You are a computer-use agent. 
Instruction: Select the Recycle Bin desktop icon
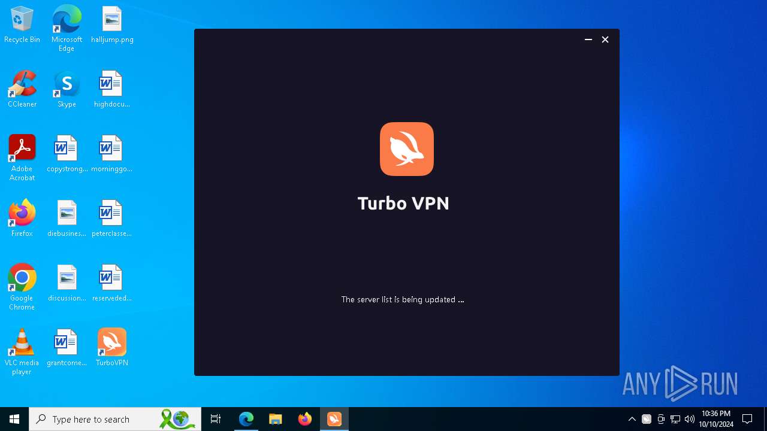click(22, 25)
